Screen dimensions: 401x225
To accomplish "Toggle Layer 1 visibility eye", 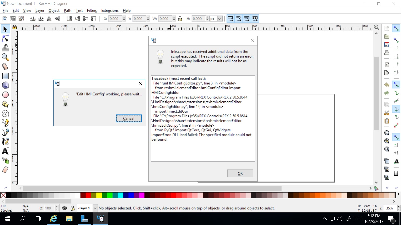I will pyautogui.click(x=64, y=208).
